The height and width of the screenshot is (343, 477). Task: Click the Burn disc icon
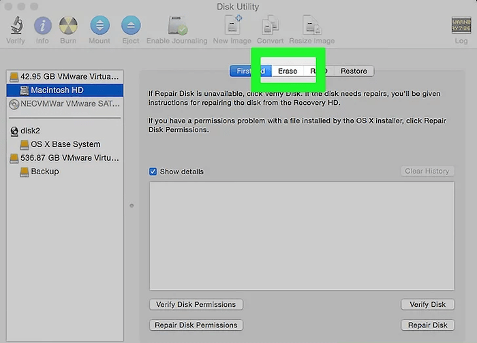(68, 25)
